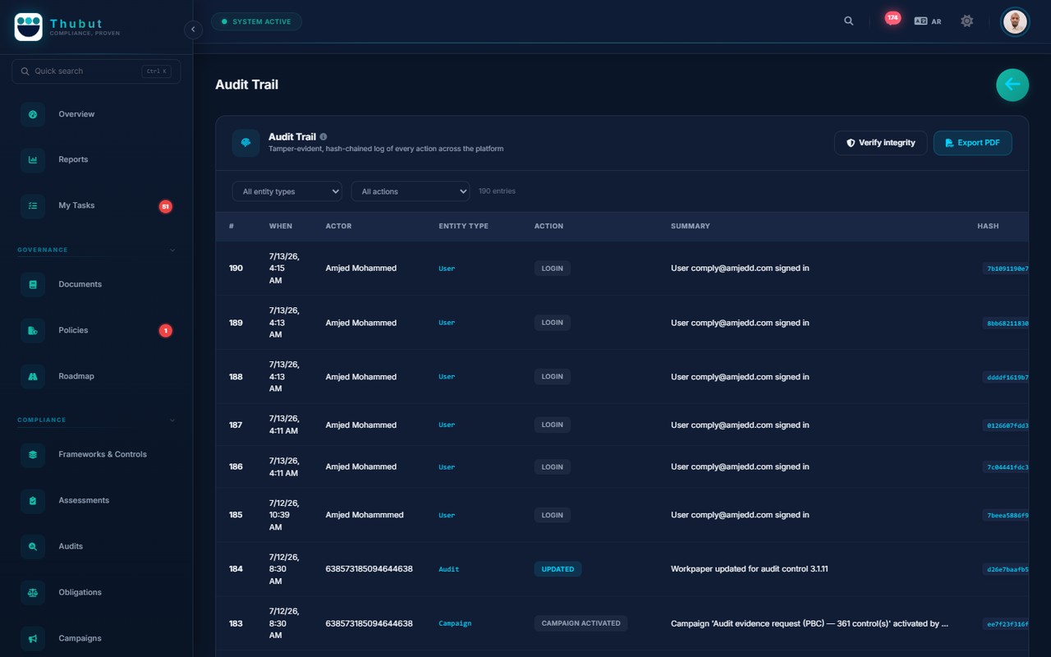
Task: Click the Overview sidebar icon
Action: coord(33,114)
